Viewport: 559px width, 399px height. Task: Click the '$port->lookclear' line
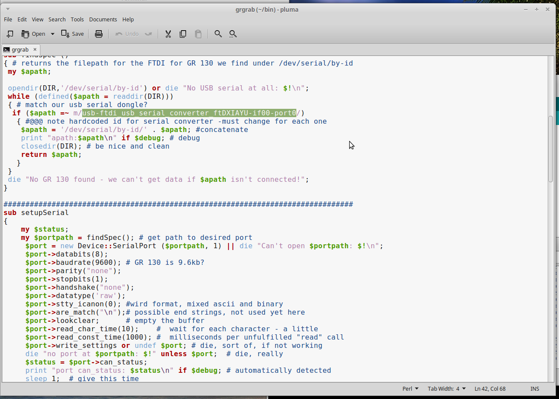point(115,321)
